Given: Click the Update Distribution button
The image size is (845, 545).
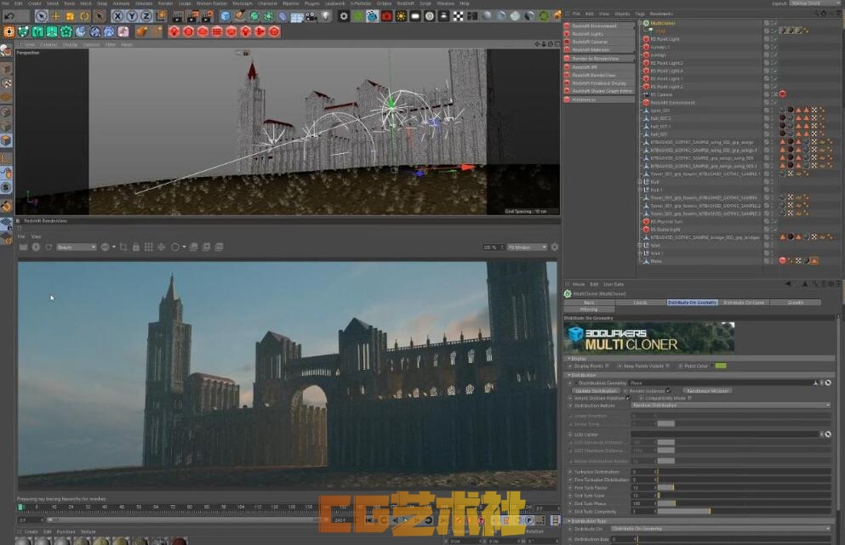Looking at the screenshot, I should tap(596, 391).
